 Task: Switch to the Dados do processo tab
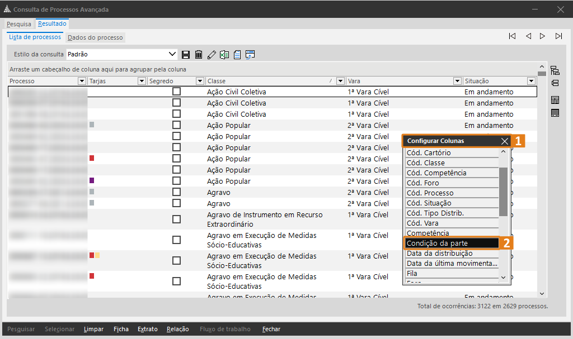pos(95,37)
